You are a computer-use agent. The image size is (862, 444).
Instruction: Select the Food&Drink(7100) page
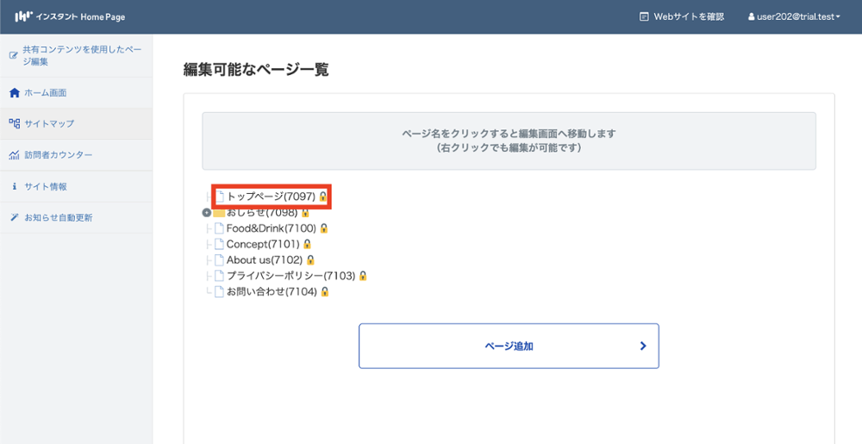[271, 228]
